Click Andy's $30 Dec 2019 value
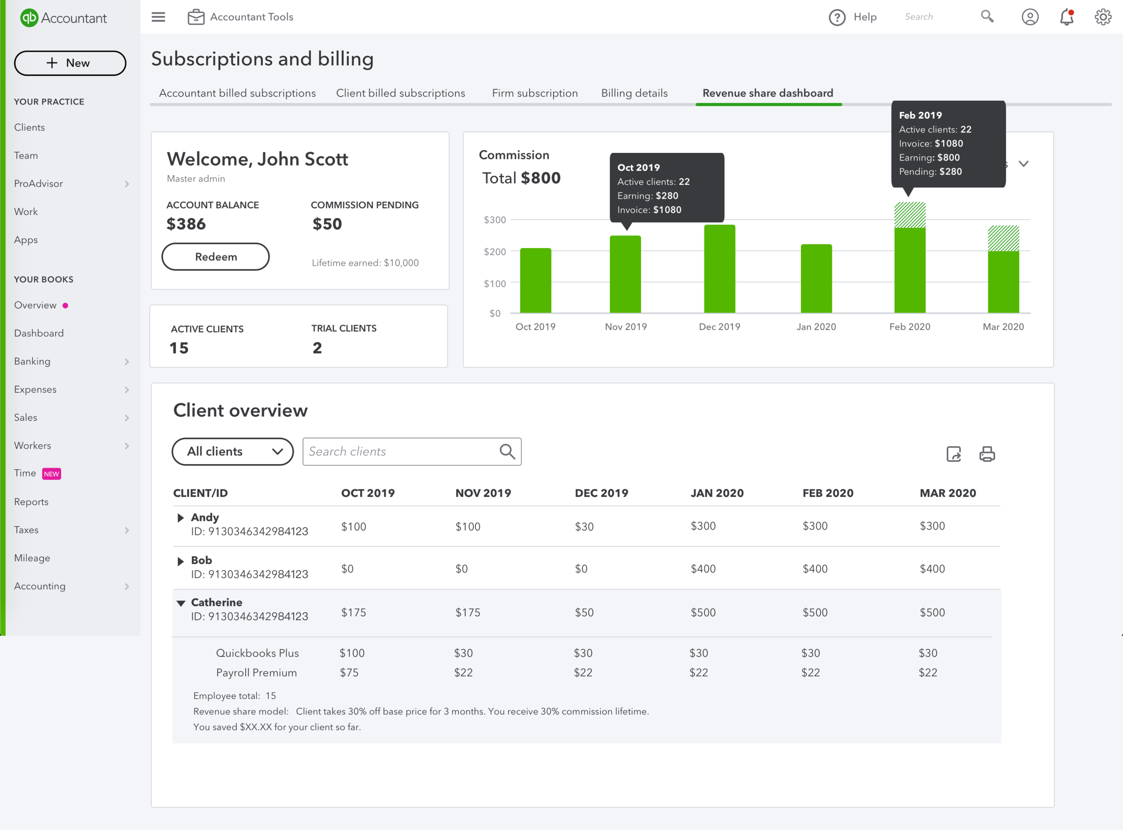Viewport: 1123px width, 830px height. pyautogui.click(x=584, y=527)
